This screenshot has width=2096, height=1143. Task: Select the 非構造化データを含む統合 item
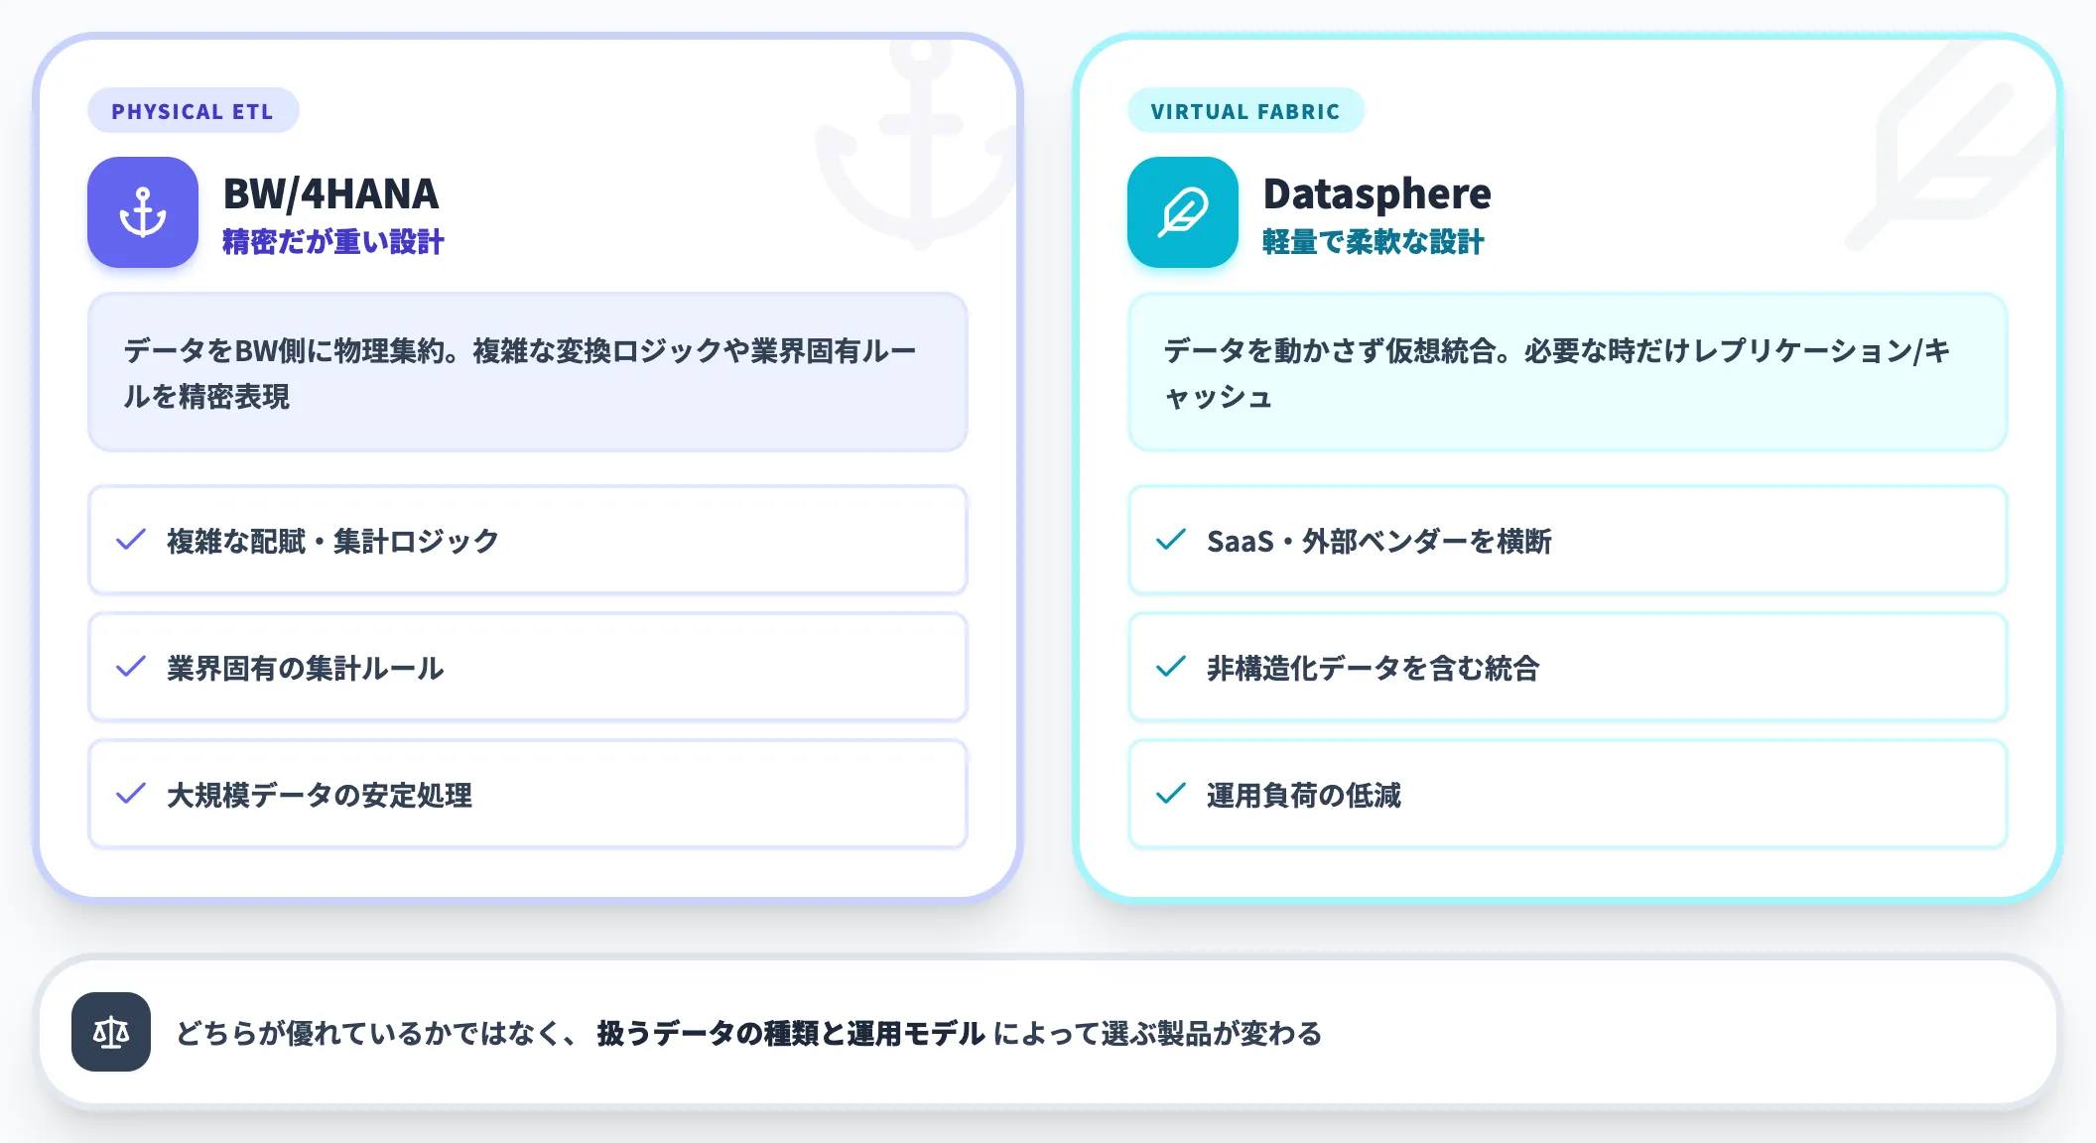click(1568, 668)
